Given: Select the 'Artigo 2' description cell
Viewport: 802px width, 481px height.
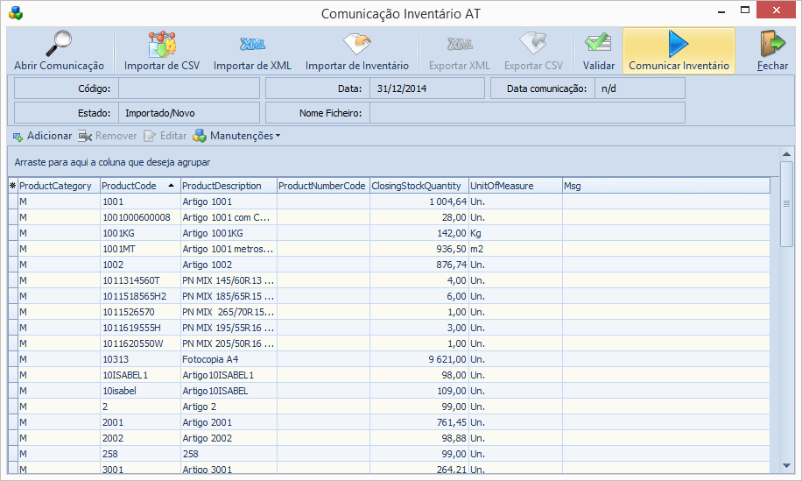Looking at the screenshot, I should click(x=229, y=407).
